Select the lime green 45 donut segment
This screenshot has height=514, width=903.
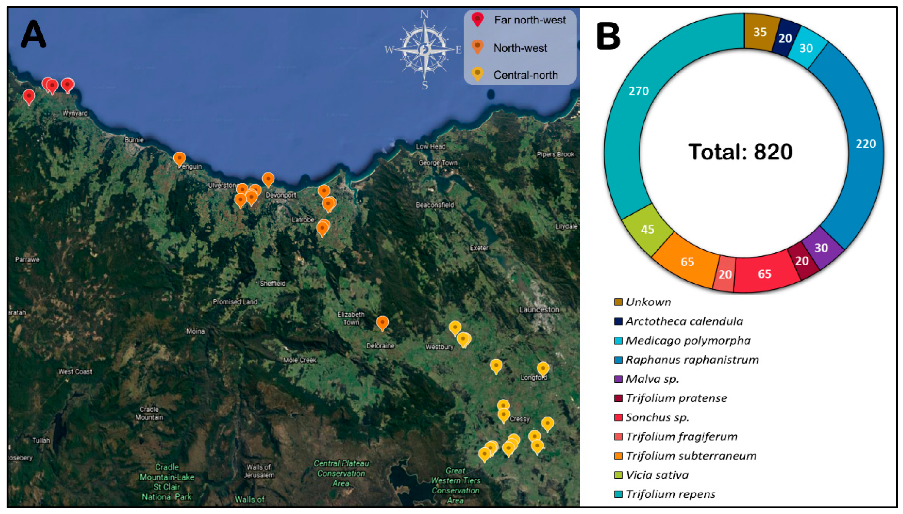647,230
